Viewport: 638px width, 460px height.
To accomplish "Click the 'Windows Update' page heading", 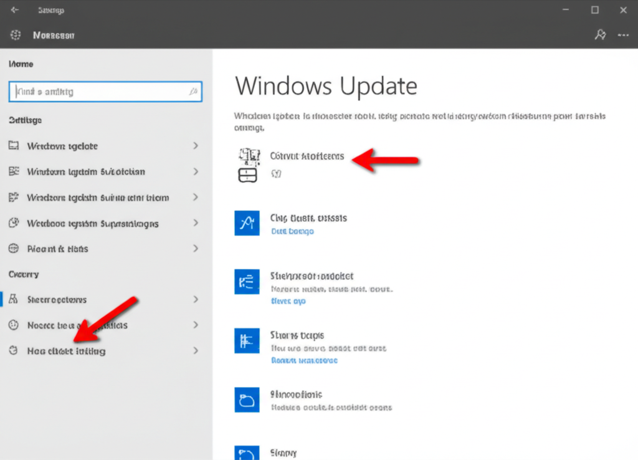I will pos(326,86).
